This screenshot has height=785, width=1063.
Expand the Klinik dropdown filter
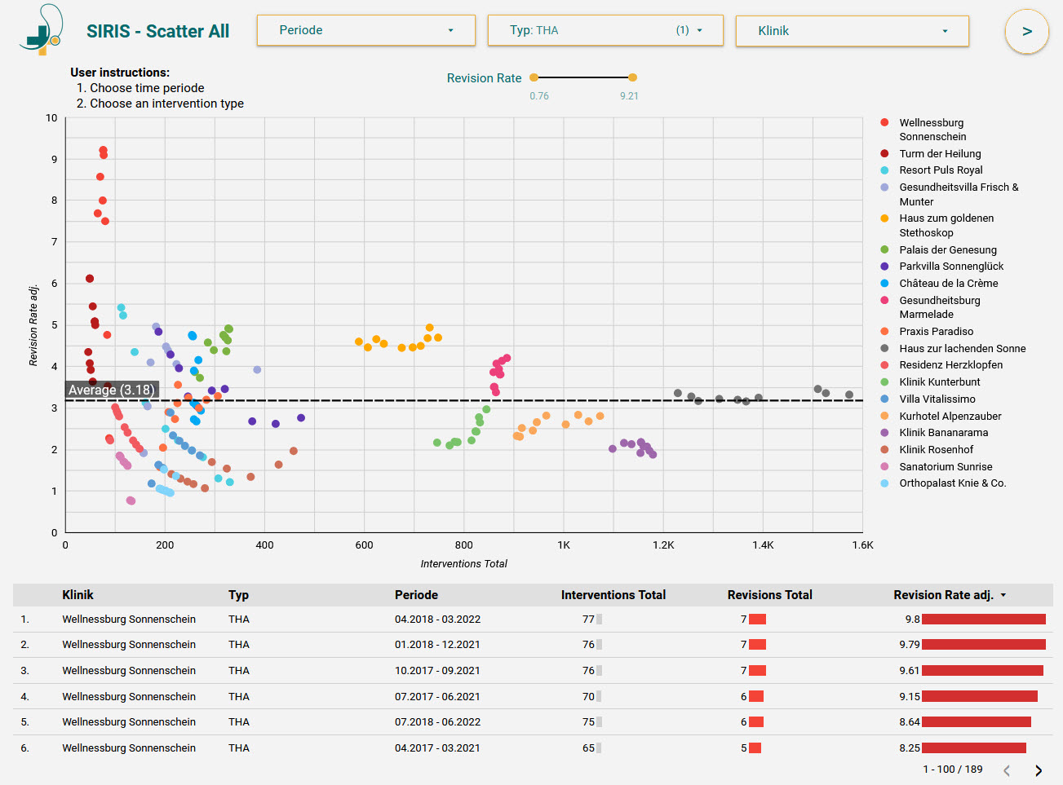(852, 31)
